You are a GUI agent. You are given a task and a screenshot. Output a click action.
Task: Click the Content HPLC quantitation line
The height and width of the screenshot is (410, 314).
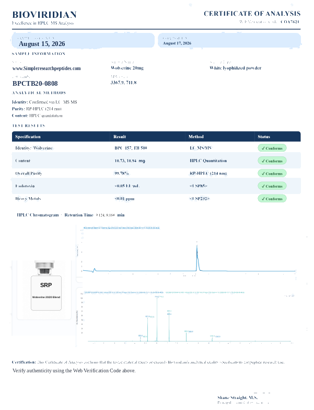37,116
